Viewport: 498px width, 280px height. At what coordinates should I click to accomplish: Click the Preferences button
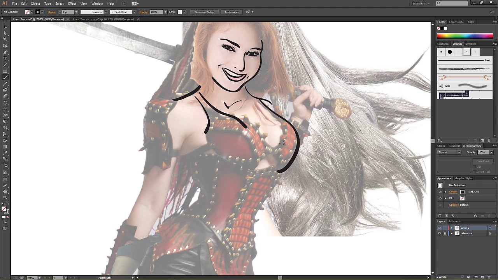click(x=231, y=12)
